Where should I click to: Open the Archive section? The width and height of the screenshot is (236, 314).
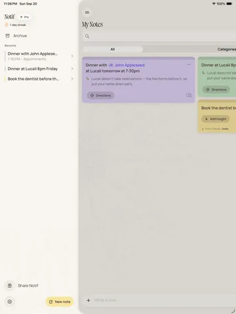16,36
